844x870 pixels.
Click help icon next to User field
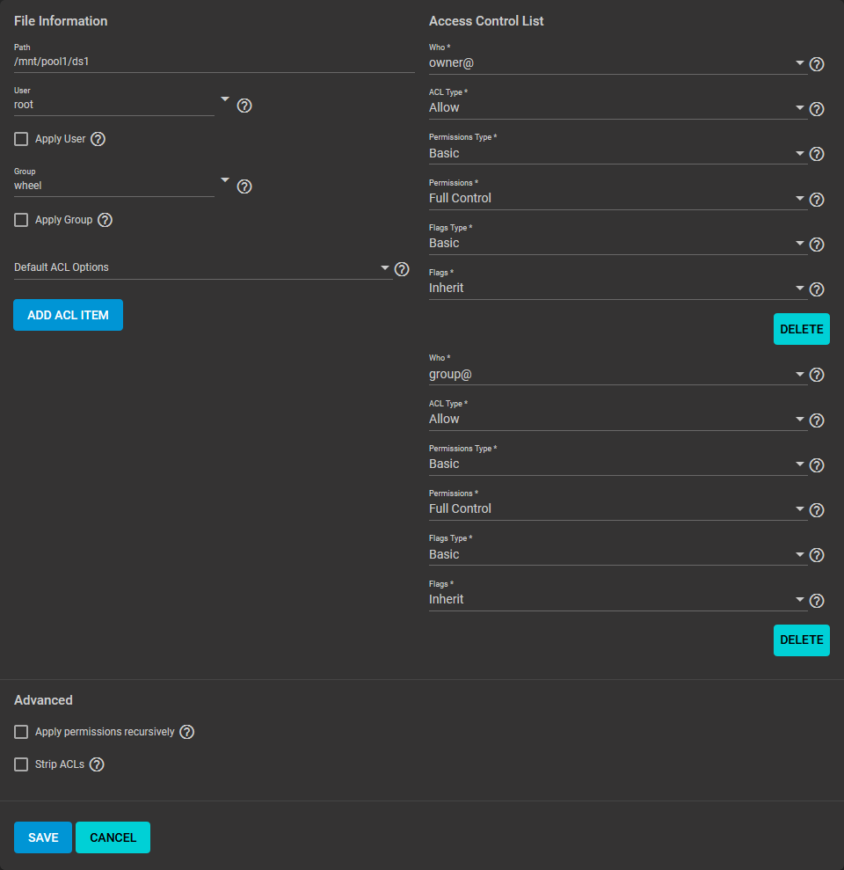244,106
